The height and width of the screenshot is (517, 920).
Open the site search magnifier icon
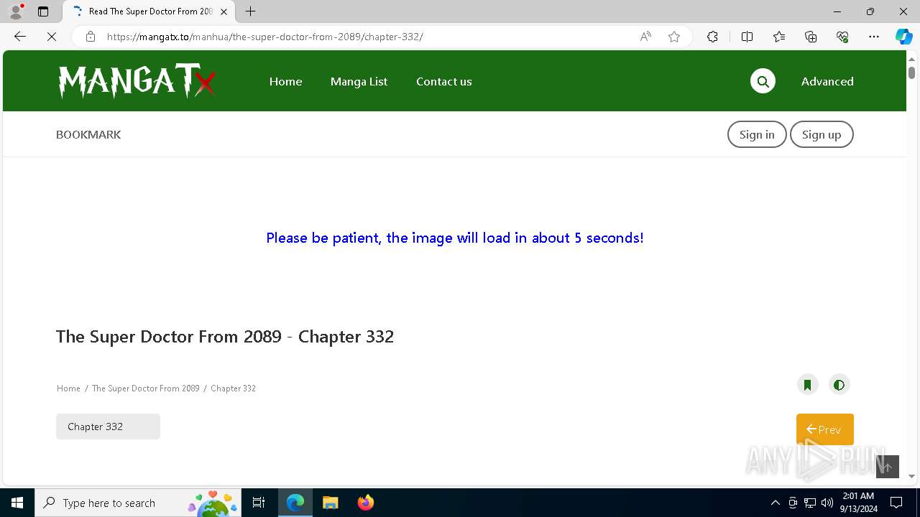[763, 81]
